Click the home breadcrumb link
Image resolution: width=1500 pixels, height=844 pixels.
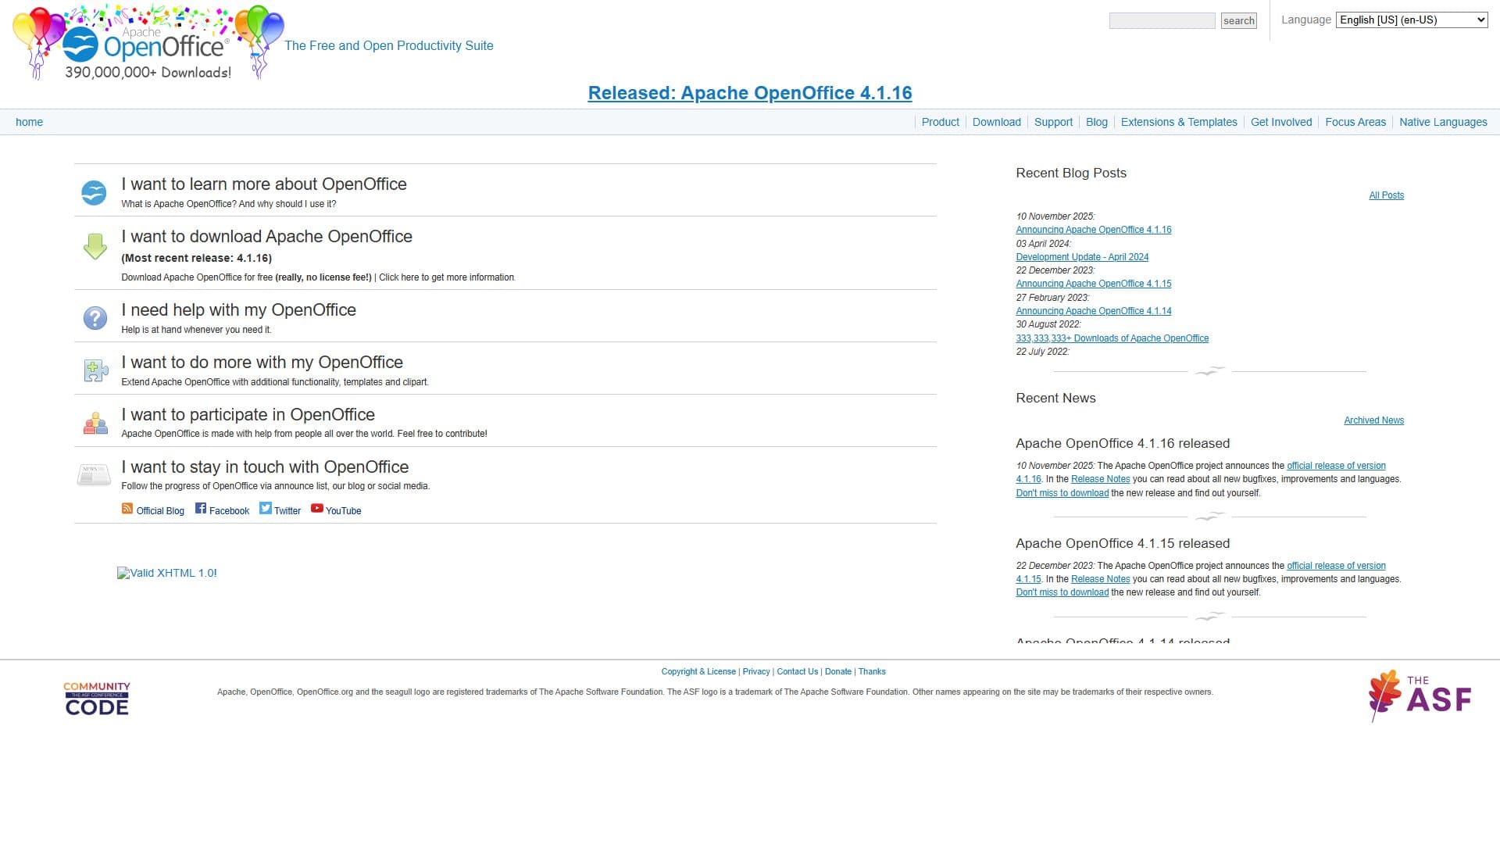(29, 122)
